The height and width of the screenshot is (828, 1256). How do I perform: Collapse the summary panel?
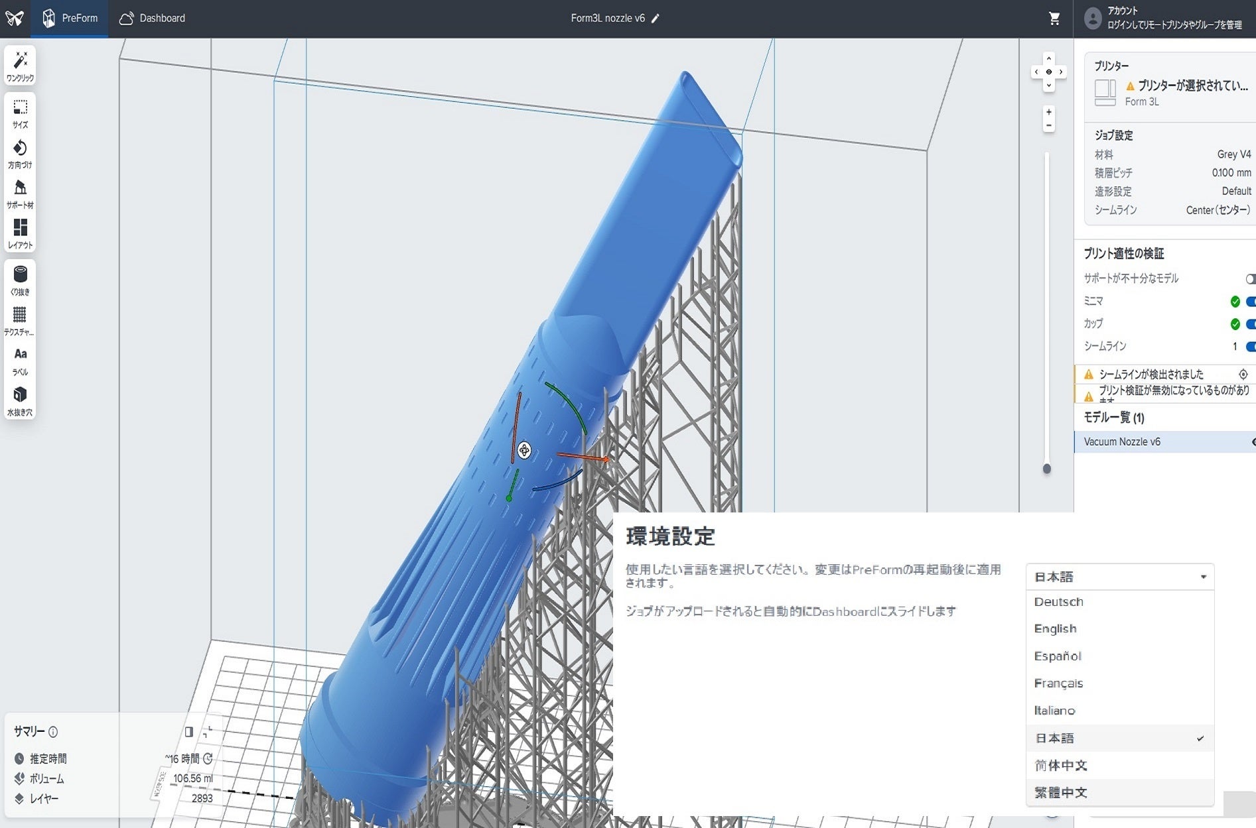pyautogui.click(x=208, y=732)
